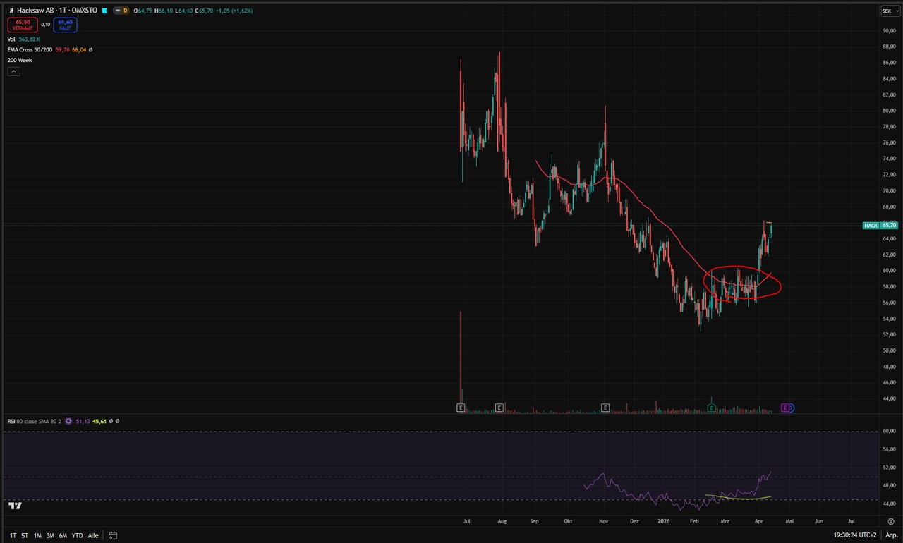903x543 pixels.
Task: Click the cyan flag icon beside OMXSTO
Action: [105, 11]
